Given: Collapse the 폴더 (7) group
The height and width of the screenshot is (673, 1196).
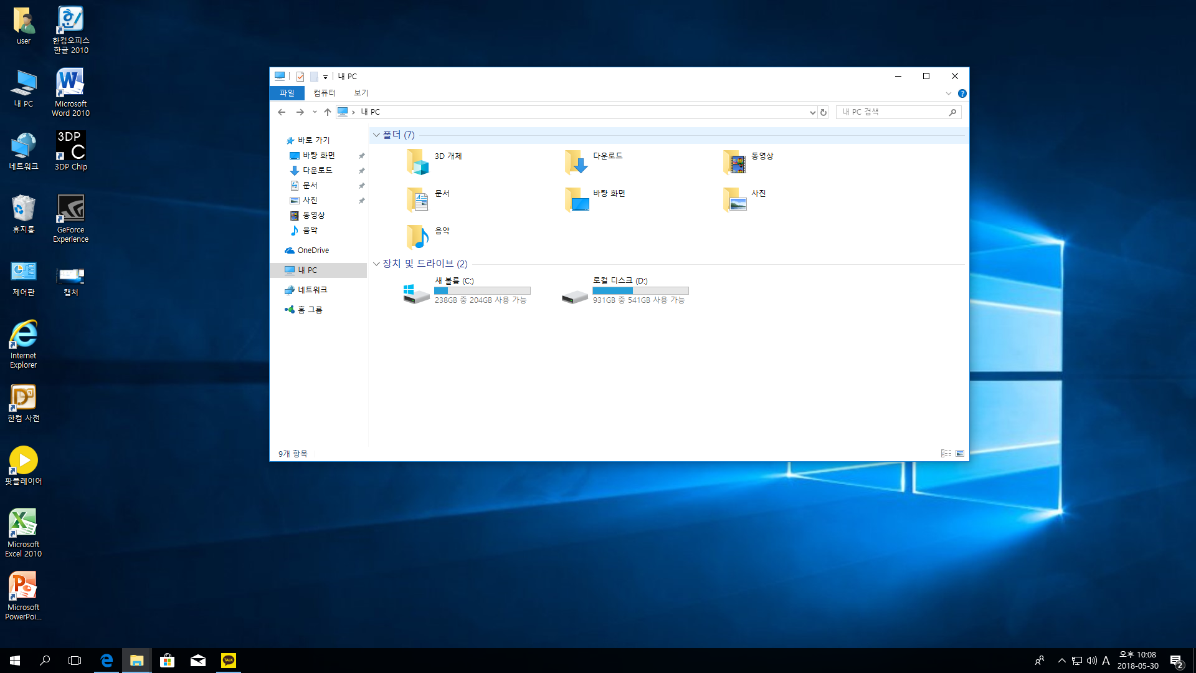Looking at the screenshot, I should coord(376,135).
